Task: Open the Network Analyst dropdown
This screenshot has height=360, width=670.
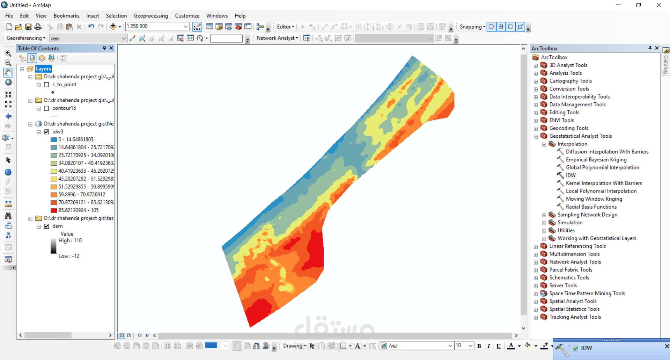Action: point(277,38)
